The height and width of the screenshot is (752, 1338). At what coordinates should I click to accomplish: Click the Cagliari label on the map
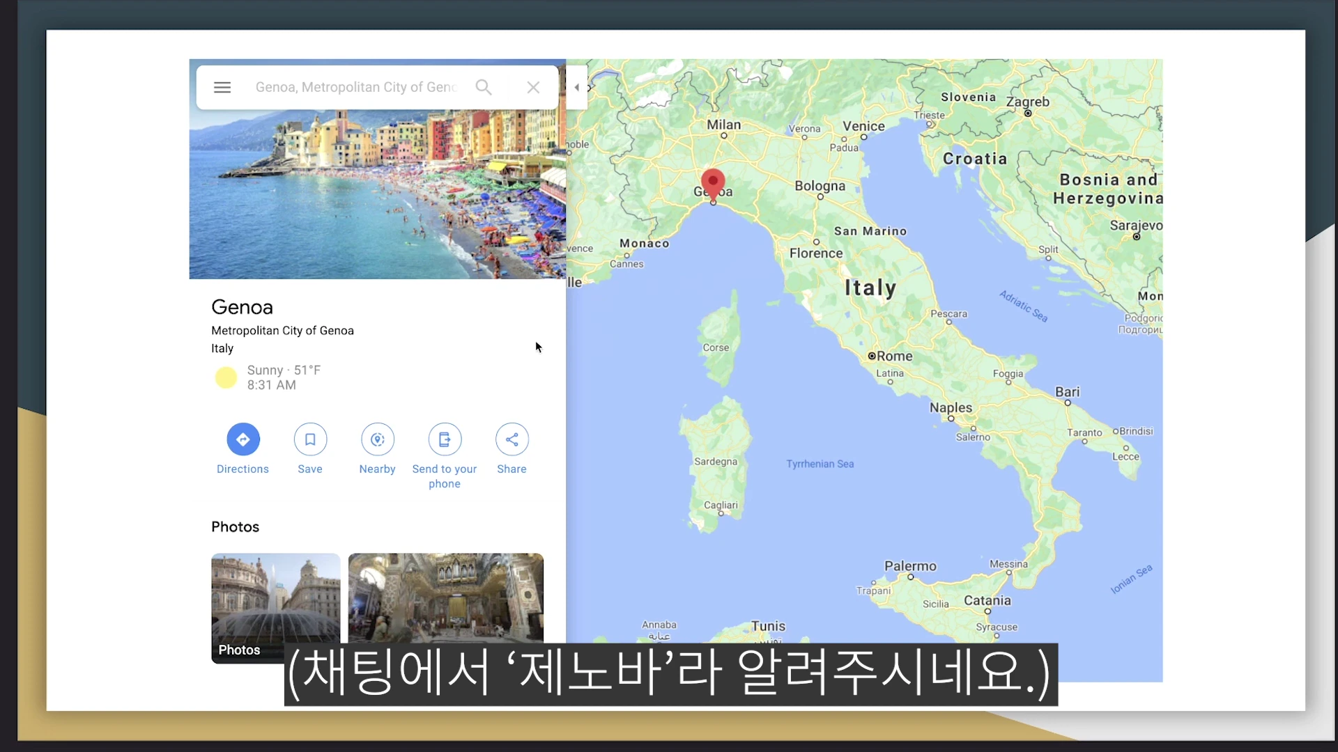[x=721, y=505]
